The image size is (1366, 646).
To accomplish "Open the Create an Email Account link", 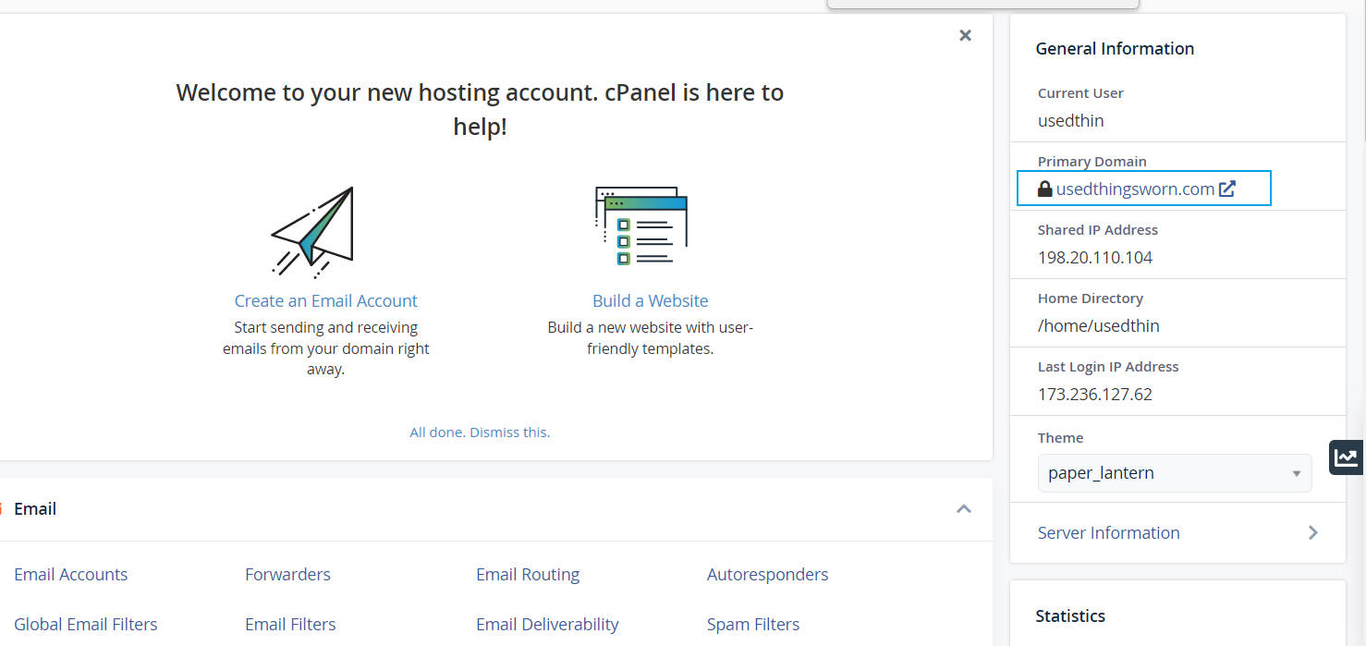I will pyautogui.click(x=325, y=300).
